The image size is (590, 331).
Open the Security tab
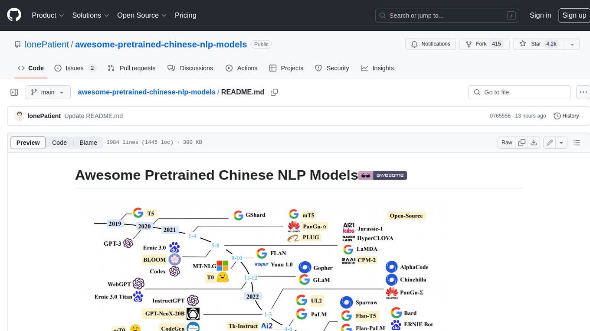pyautogui.click(x=332, y=68)
